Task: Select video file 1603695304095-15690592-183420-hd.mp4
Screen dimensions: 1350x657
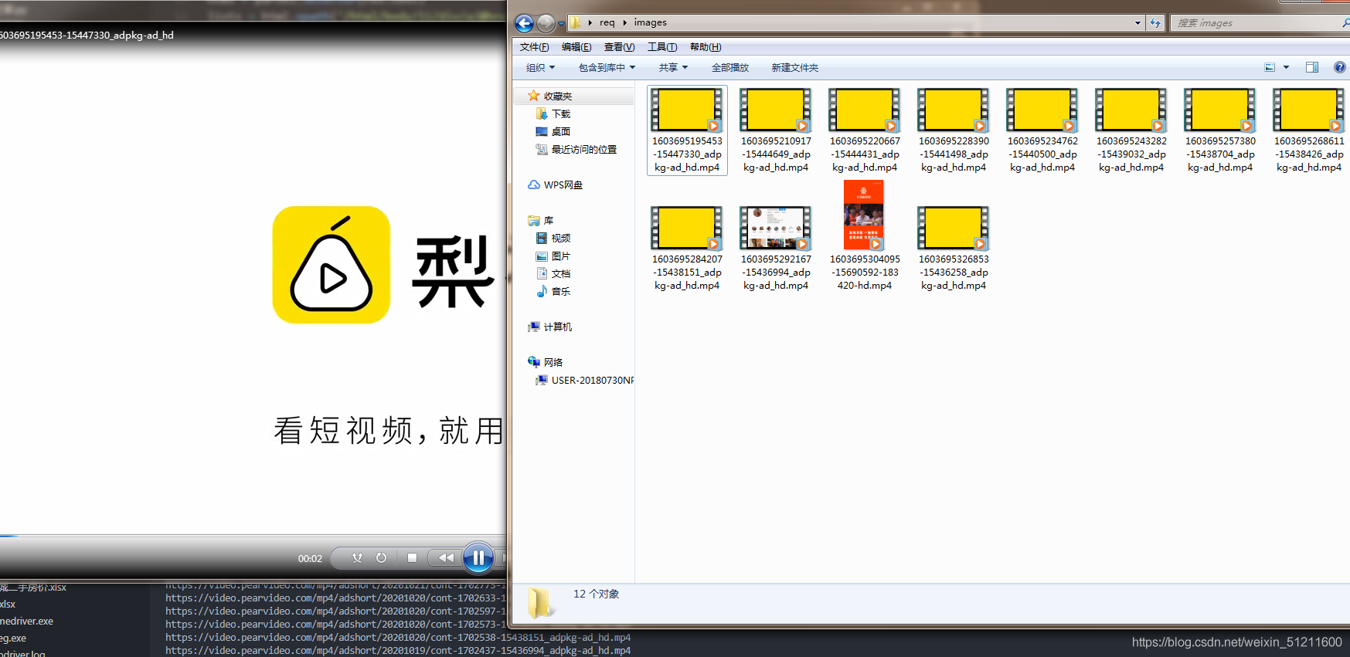Action: (x=865, y=236)
